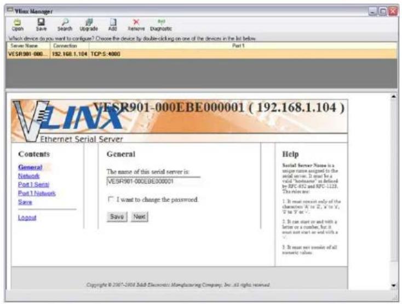Screen dimensions: 402x304
Task: Click the Logout link
Action: click(x=27, y=218)
